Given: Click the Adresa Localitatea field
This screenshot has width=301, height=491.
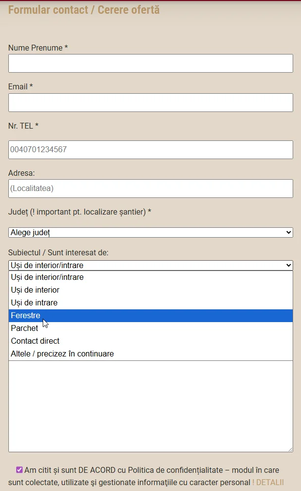Looking at the screenshot, I should pyautogui.click(x=150, y=188).
